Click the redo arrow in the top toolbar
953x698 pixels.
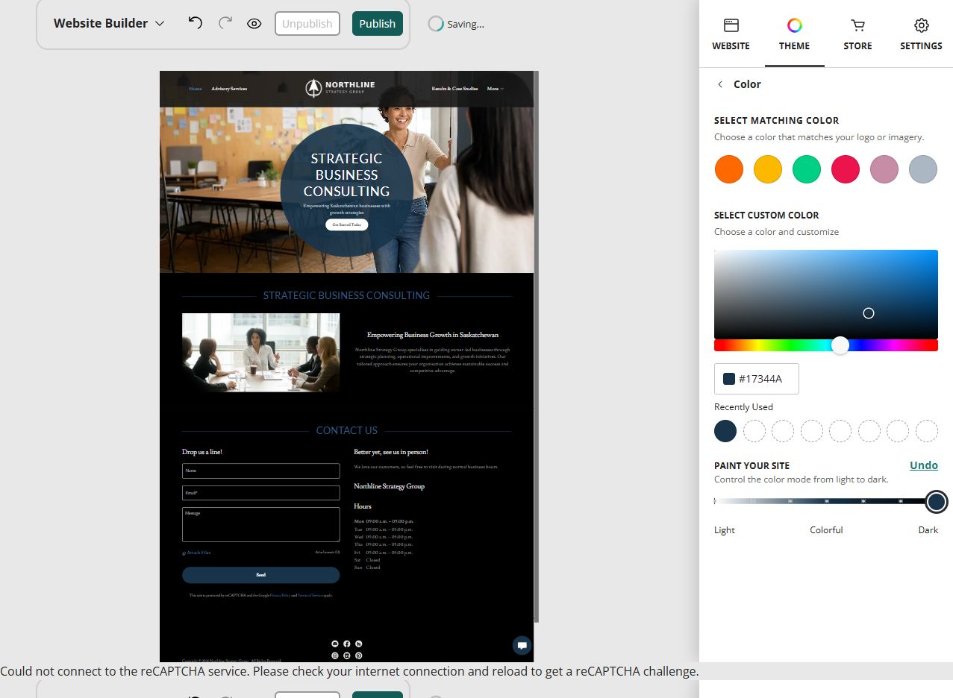coord(225,23)
